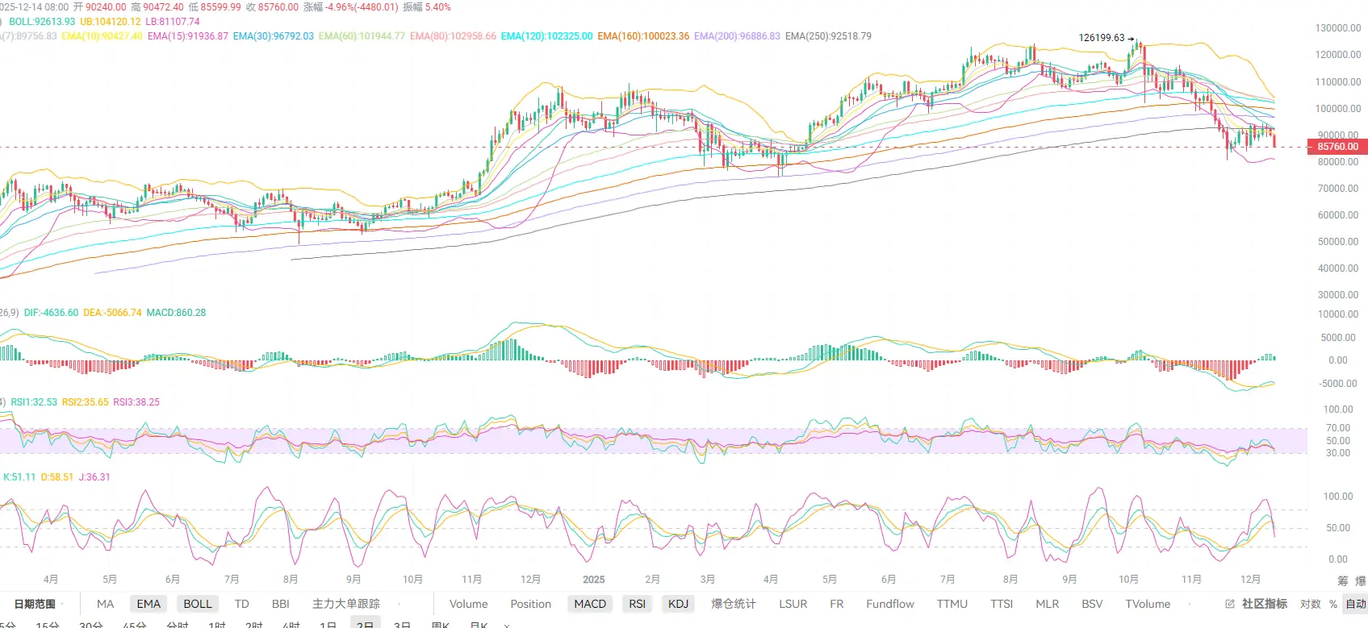The width and height of the screenshot is (1368, 628).
Task: Turn off the EMA indicator
Action: [149, 604]
